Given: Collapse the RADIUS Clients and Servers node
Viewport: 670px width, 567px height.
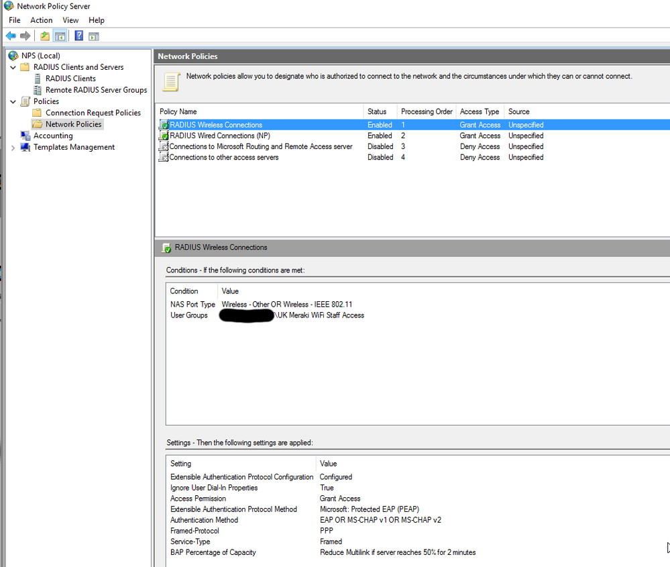Looking at the screenshot, I should pos(13,67).
